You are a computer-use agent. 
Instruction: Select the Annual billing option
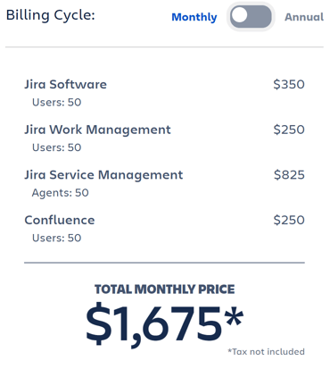pos(304,17)
